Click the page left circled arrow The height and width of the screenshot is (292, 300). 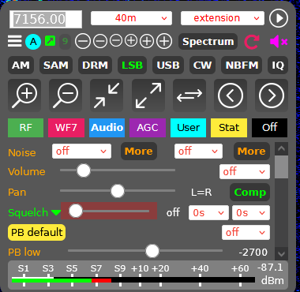click(x=231, y=95)
